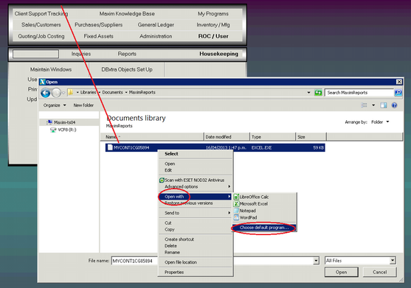Click Maintain Windows in Maxim
The height and width of the screenshot is (288, 411).
(x=51, y=69)
